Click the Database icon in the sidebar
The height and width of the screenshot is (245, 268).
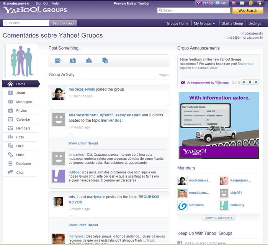[10, 164]
